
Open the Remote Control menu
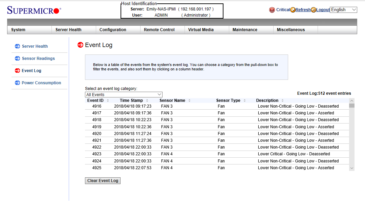coord(159,30)
